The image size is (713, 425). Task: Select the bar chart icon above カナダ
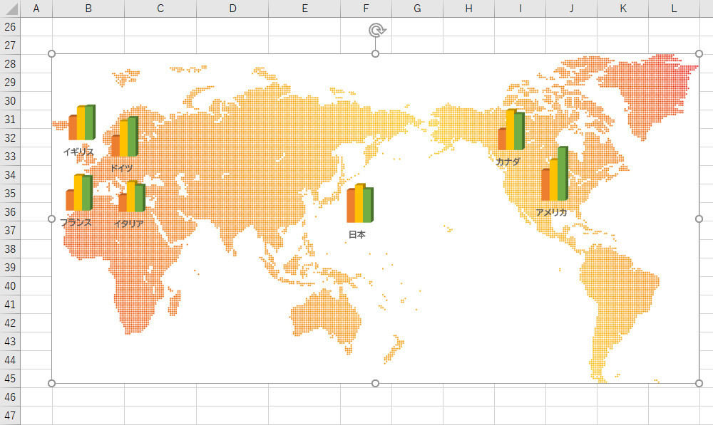point(511,130)
